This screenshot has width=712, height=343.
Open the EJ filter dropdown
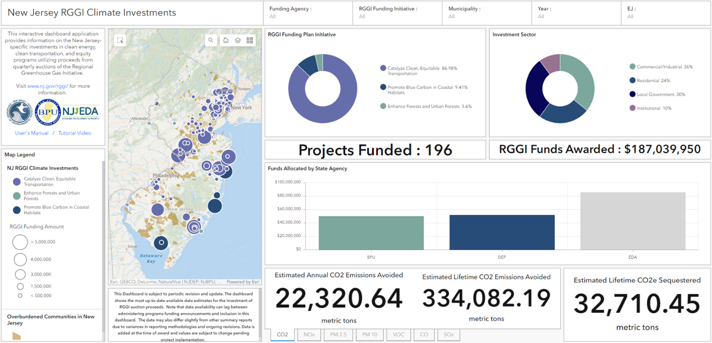pos(666,13)
